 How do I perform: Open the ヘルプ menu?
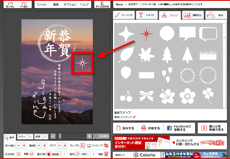[84, 5]
